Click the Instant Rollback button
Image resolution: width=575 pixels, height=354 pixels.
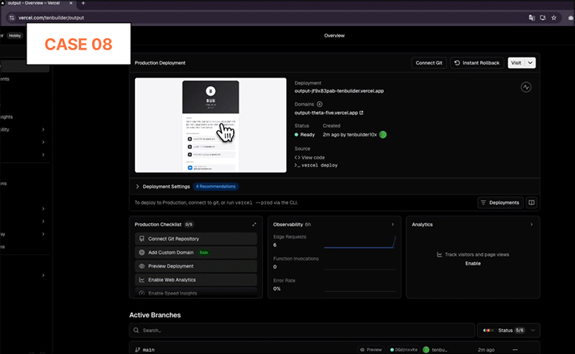[477, 62]
